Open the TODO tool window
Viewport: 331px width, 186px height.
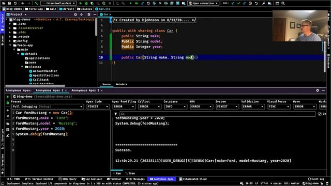13,179
